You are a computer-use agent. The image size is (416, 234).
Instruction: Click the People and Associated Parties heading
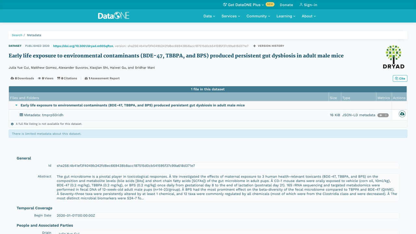pos(45,225)
